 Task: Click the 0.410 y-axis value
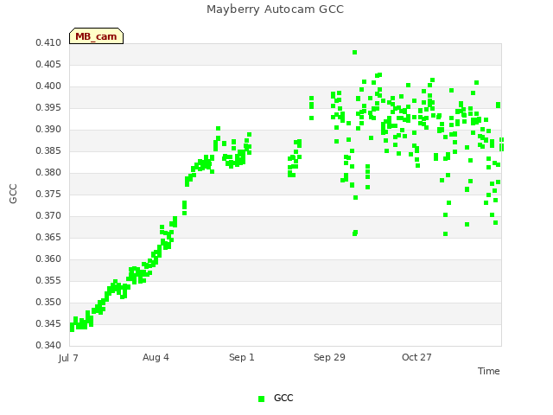click(48, 42)
